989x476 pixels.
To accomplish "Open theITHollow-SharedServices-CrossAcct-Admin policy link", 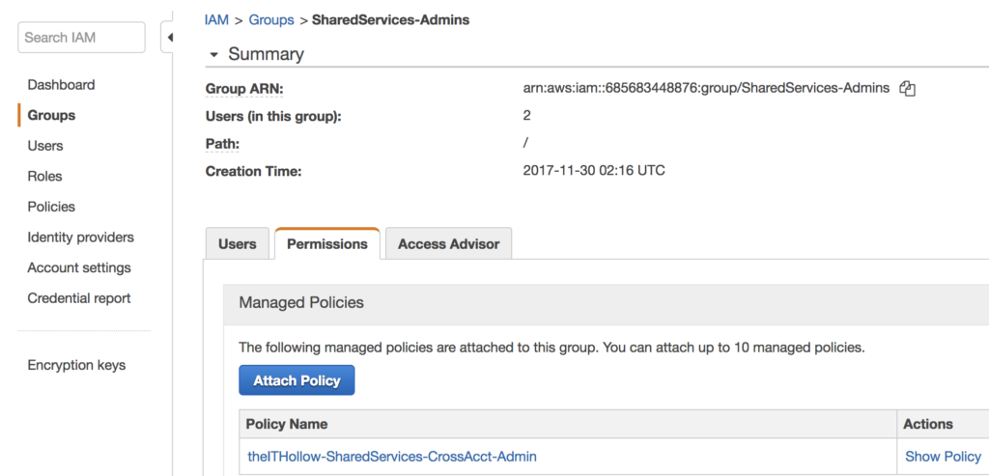I will point(391,457).
